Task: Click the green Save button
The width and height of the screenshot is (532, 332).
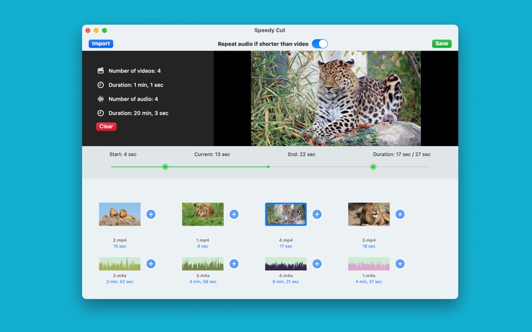Action: pyautogui.click(x=441, y=44)
